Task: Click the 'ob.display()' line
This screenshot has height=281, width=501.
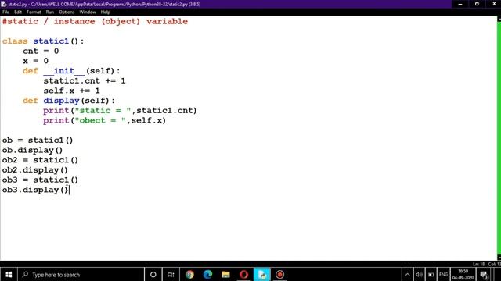Action: 32,150
